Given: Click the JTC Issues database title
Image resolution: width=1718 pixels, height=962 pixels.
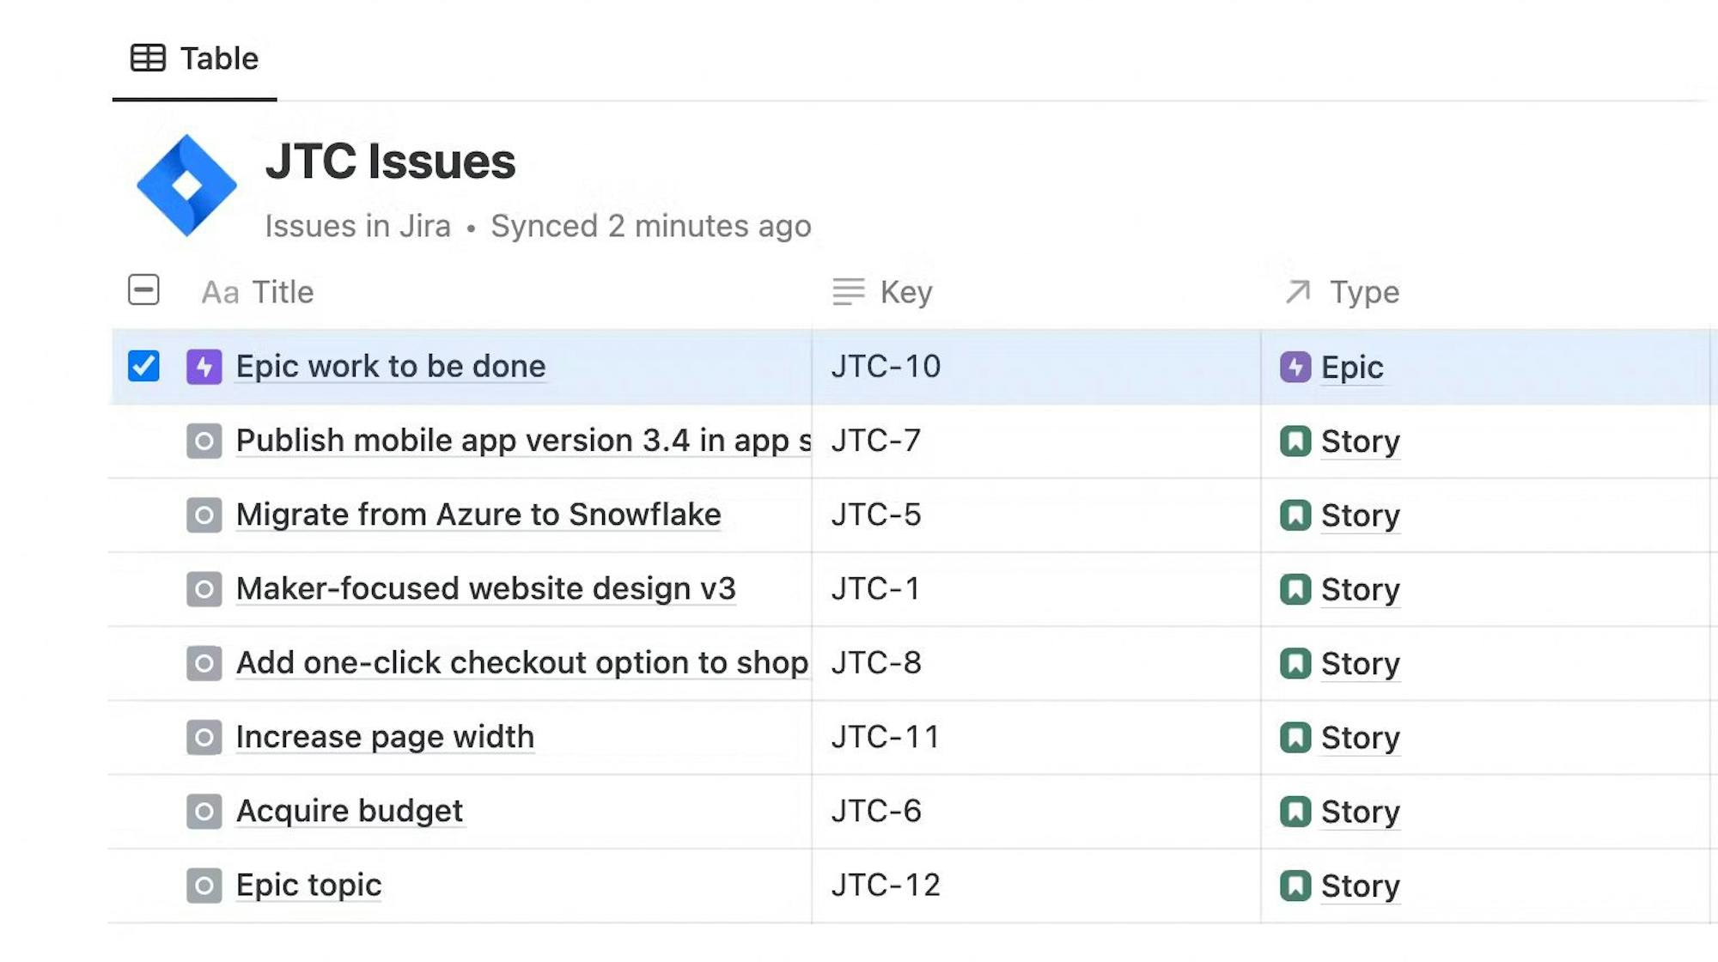Looking at the screenshot, I should [x=391, y=161].
